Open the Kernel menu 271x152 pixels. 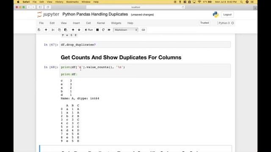(x=101, y=23)
